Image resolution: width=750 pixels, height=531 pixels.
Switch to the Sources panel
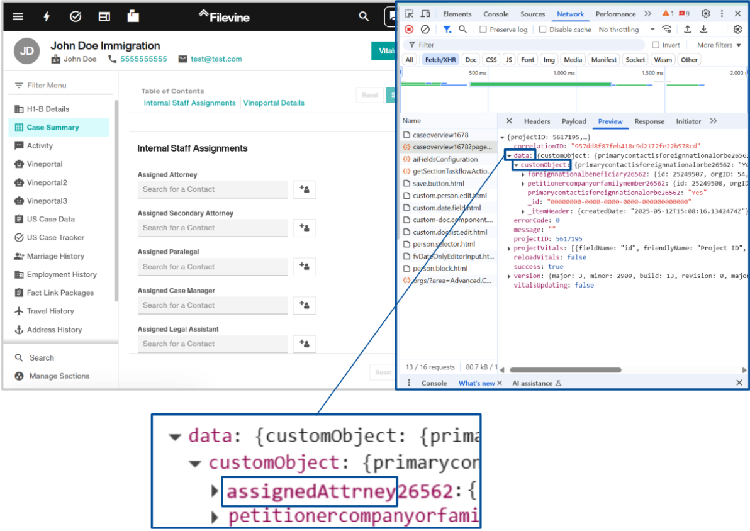click(x=532, y=14)
